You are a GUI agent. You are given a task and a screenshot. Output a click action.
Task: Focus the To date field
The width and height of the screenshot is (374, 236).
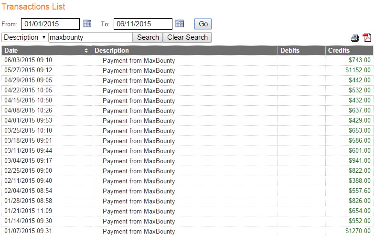tap(142, 24)
